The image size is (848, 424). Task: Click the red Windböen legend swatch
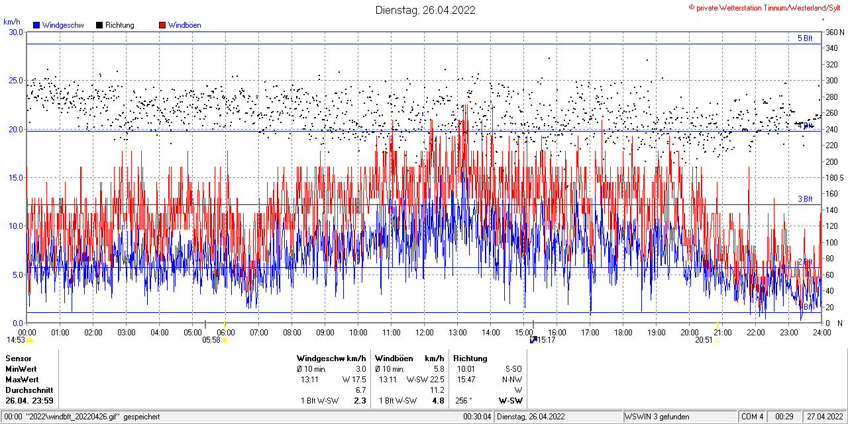pos(162,25)
